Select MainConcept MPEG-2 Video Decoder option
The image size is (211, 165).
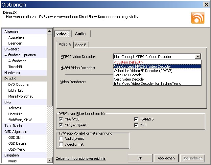[x=157, y=66]
